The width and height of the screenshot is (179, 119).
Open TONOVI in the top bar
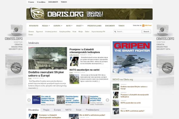[64, 2]
